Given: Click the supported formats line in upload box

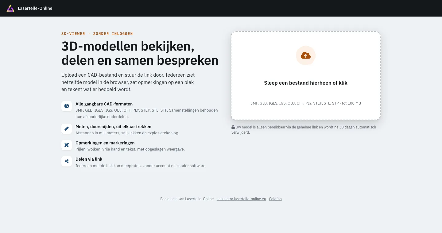Looking at the screenshot, I should point(306,103).
